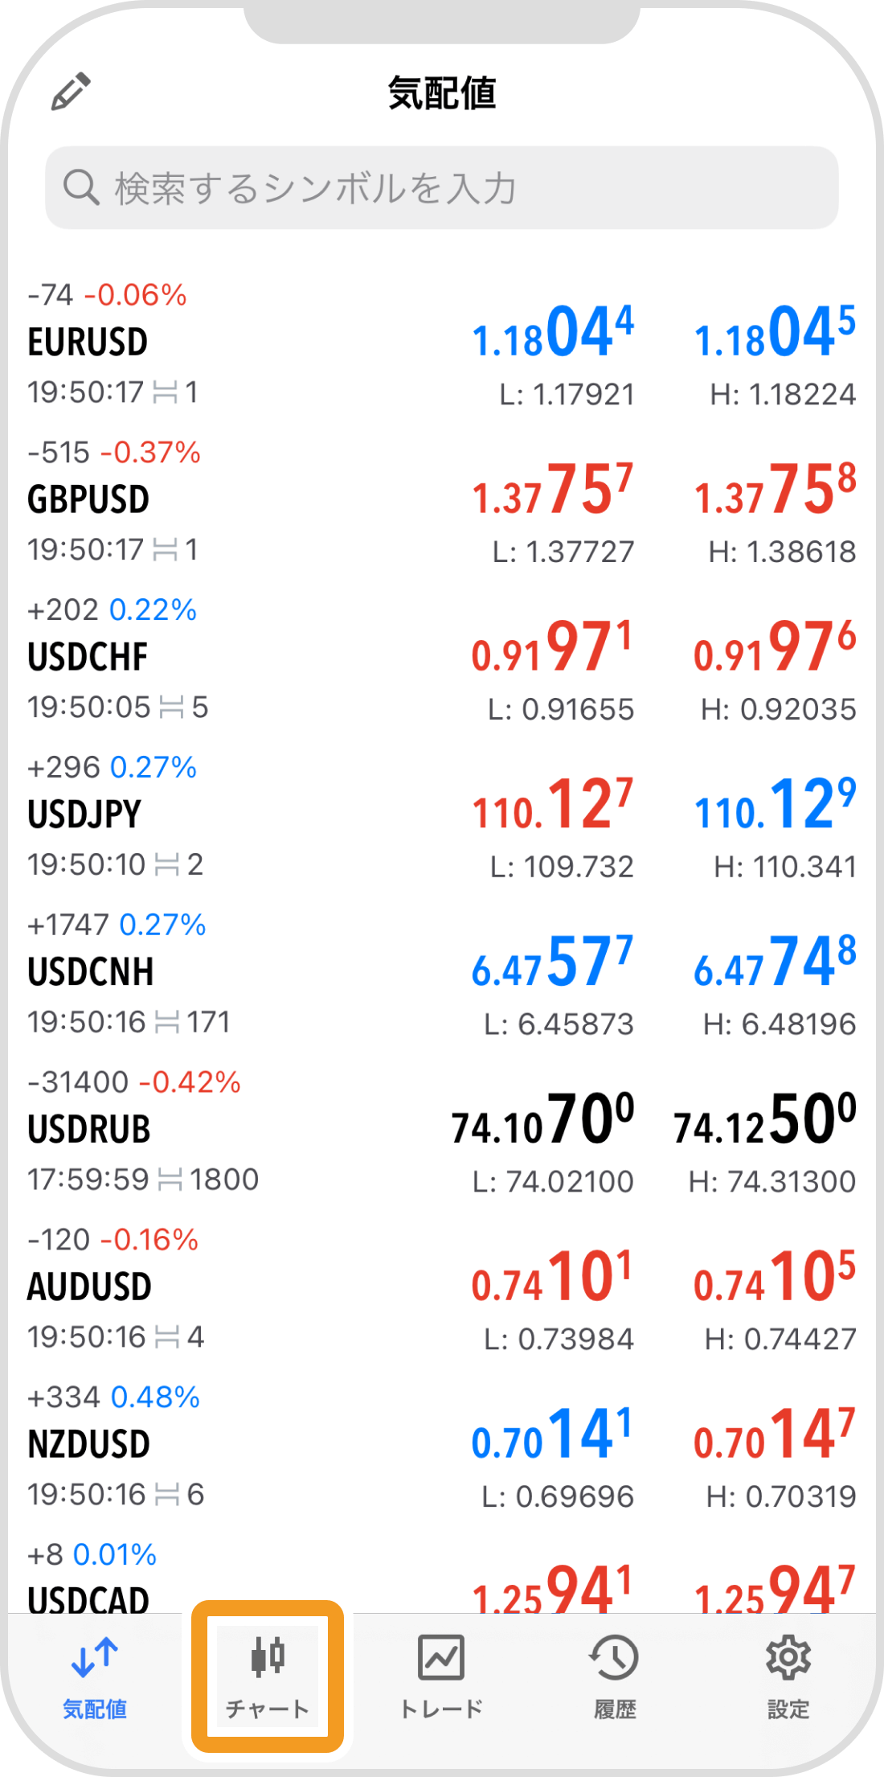Viewport: 884px width, 1777px height.
Task: Open the トレード tab icon
Action: pyautogui.click(x=441, y=1657)
